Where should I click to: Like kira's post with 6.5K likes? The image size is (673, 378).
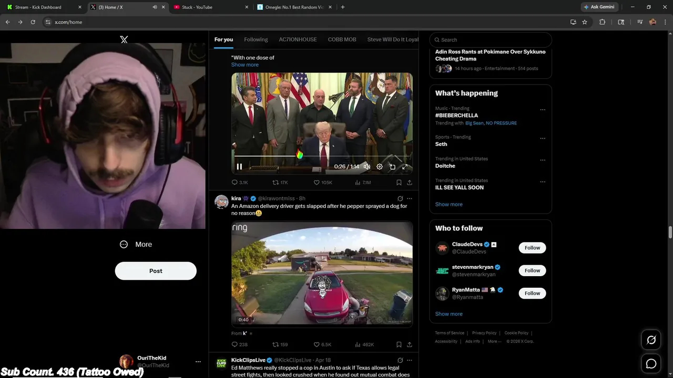pos(322,344)
